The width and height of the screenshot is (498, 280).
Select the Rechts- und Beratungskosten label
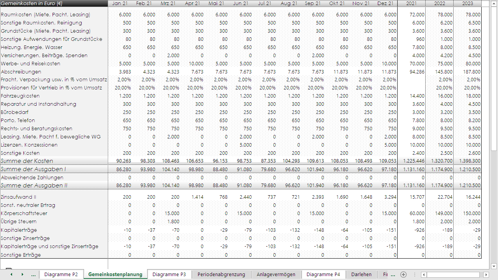pyautogui.click(x=37, y=128)
